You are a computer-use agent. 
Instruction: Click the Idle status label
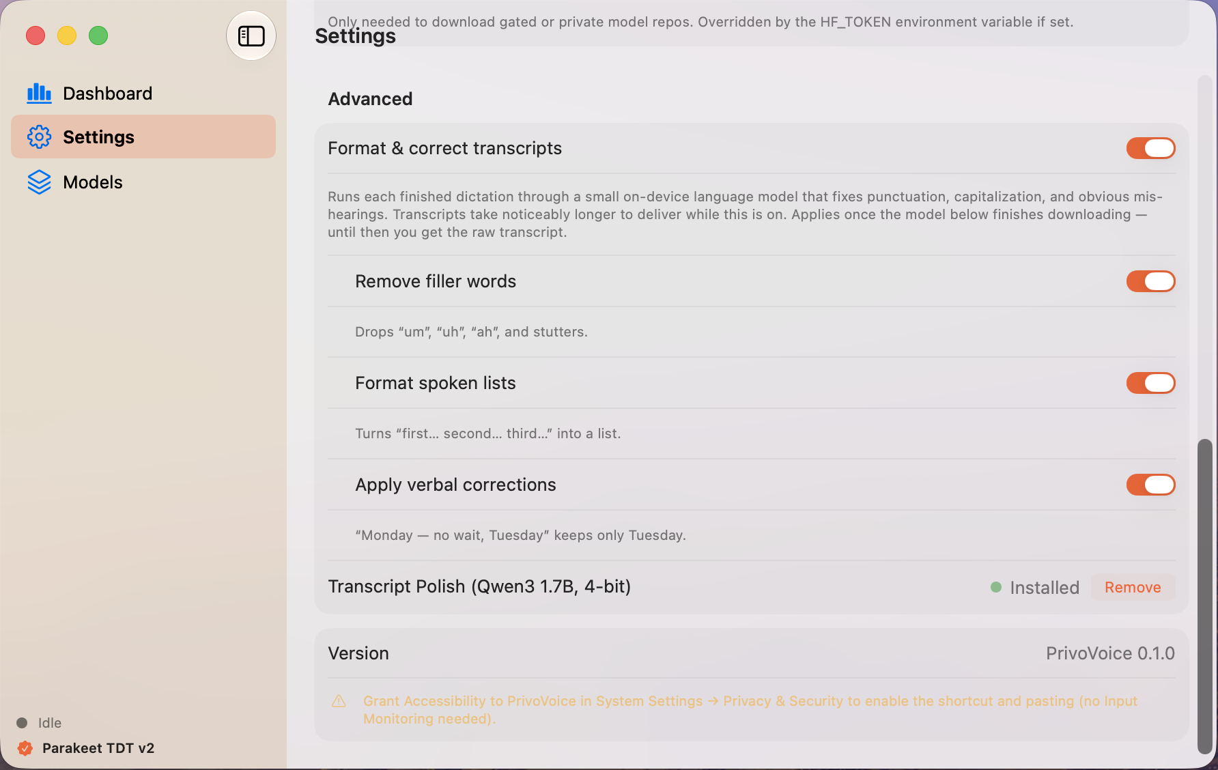coord(50,723)
